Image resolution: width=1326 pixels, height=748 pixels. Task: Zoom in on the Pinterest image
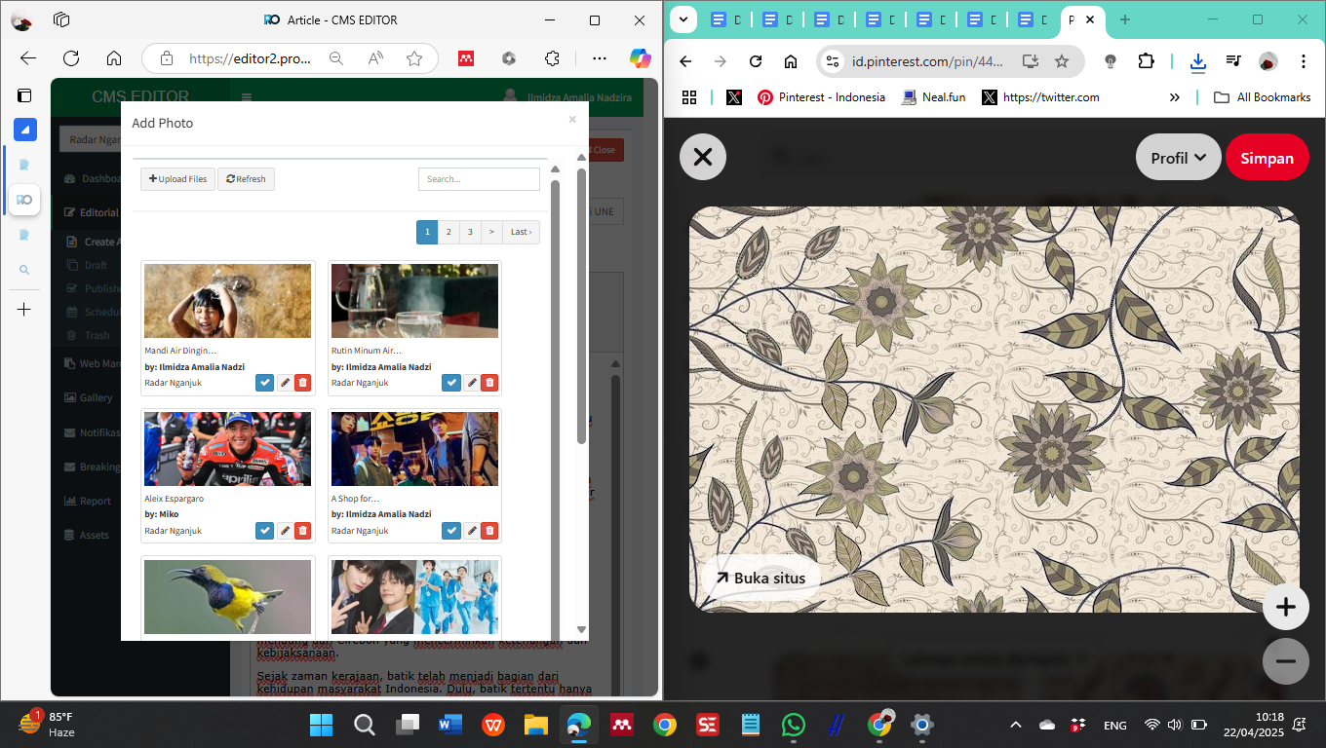point(1286,608)
